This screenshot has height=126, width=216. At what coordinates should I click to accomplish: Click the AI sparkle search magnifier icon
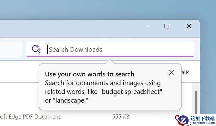pyautogui.click(x=36, y=49)
